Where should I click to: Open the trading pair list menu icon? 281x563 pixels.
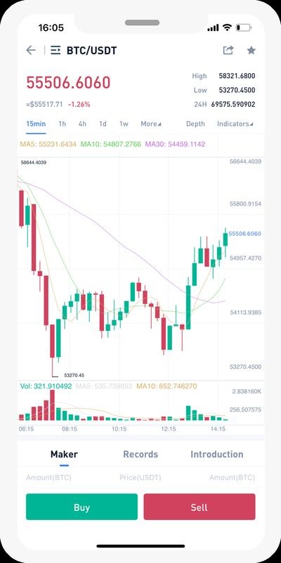click(x=55, y=50)
